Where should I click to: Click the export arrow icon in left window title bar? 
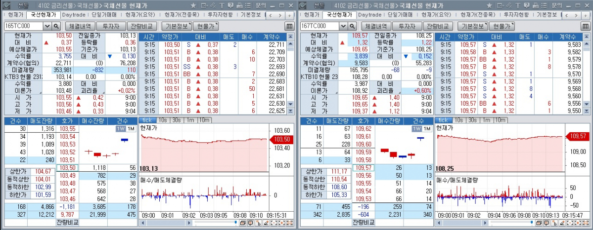205,5
